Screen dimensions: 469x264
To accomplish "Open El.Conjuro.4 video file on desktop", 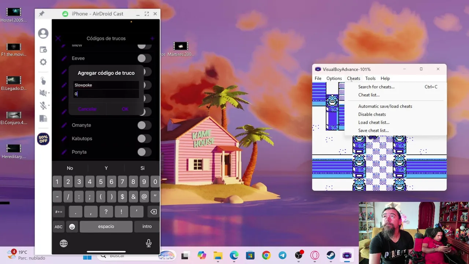I will (x=14, y=118).
